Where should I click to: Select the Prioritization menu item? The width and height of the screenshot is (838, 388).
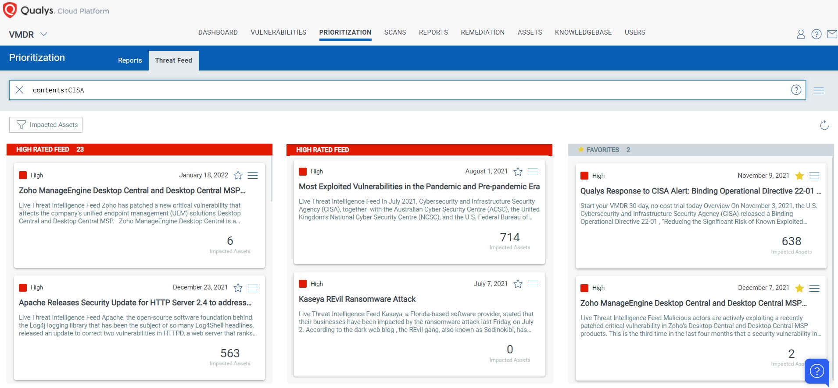(345, 32)
